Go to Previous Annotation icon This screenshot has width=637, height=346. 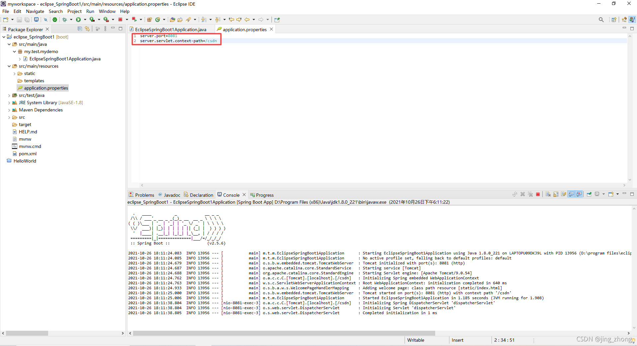click(218, 20)
